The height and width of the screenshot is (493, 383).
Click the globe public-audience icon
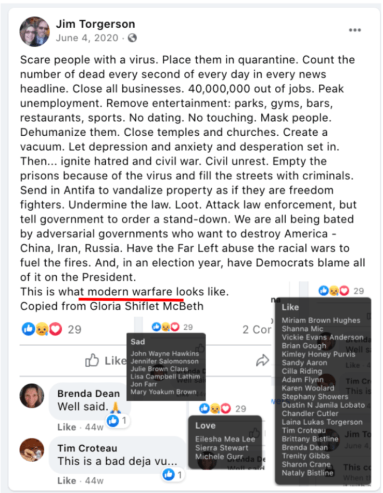point(132,38)
